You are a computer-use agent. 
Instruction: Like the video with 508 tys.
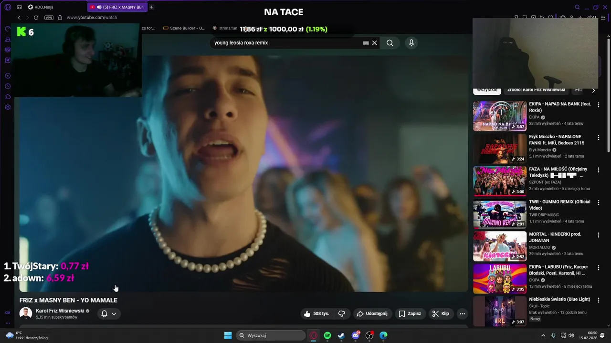(x=316, y=313)
